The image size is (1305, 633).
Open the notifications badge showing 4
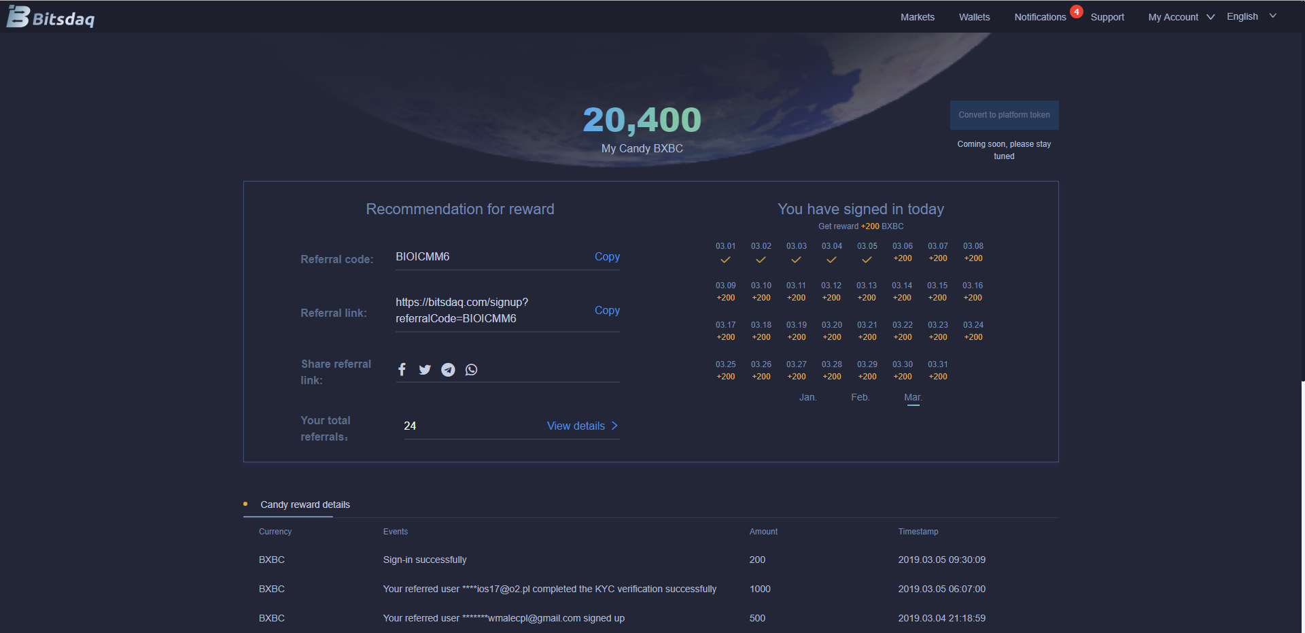[1077, 12]
